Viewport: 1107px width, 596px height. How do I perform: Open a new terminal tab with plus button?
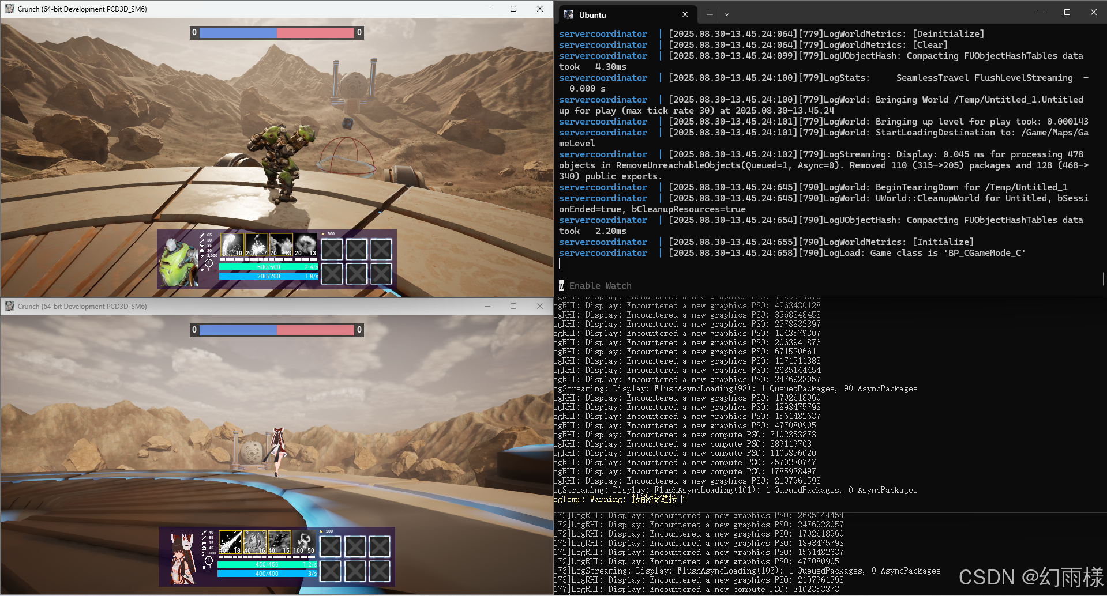[x=710, y=14]
